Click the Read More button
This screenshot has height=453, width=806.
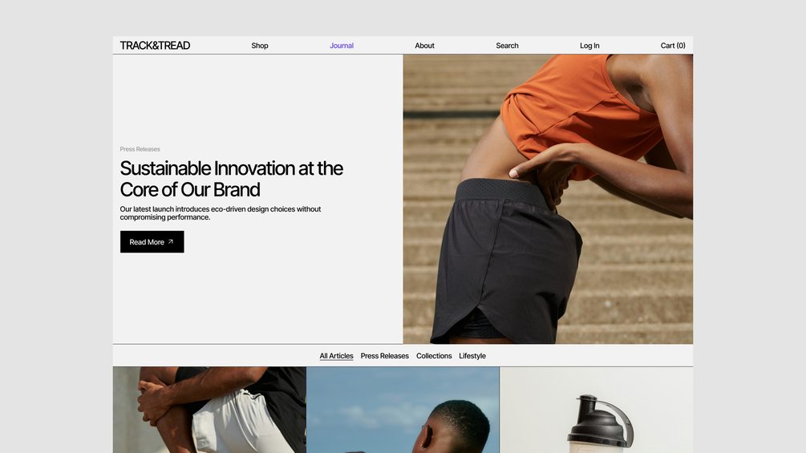pos(152,242)
